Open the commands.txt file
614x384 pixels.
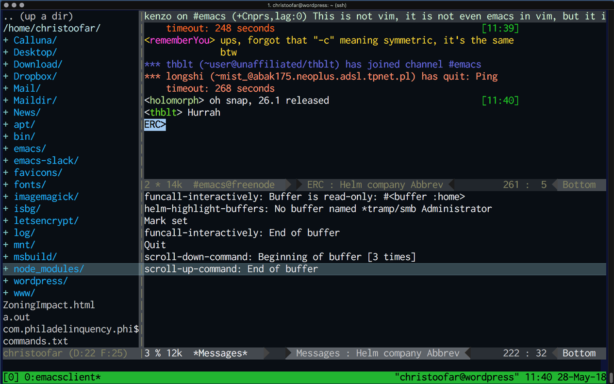pyautogui.click(x=35, y=341)
